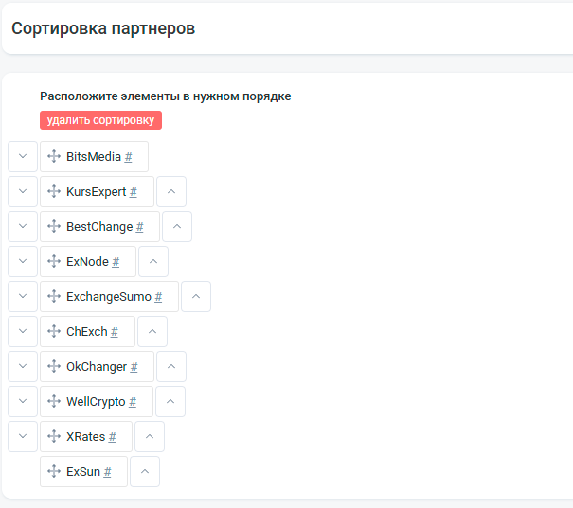Viewport: 573px width, 508px height.
Task: Click the drag handle of ExchangeSumo
Action: coord(54,296)
